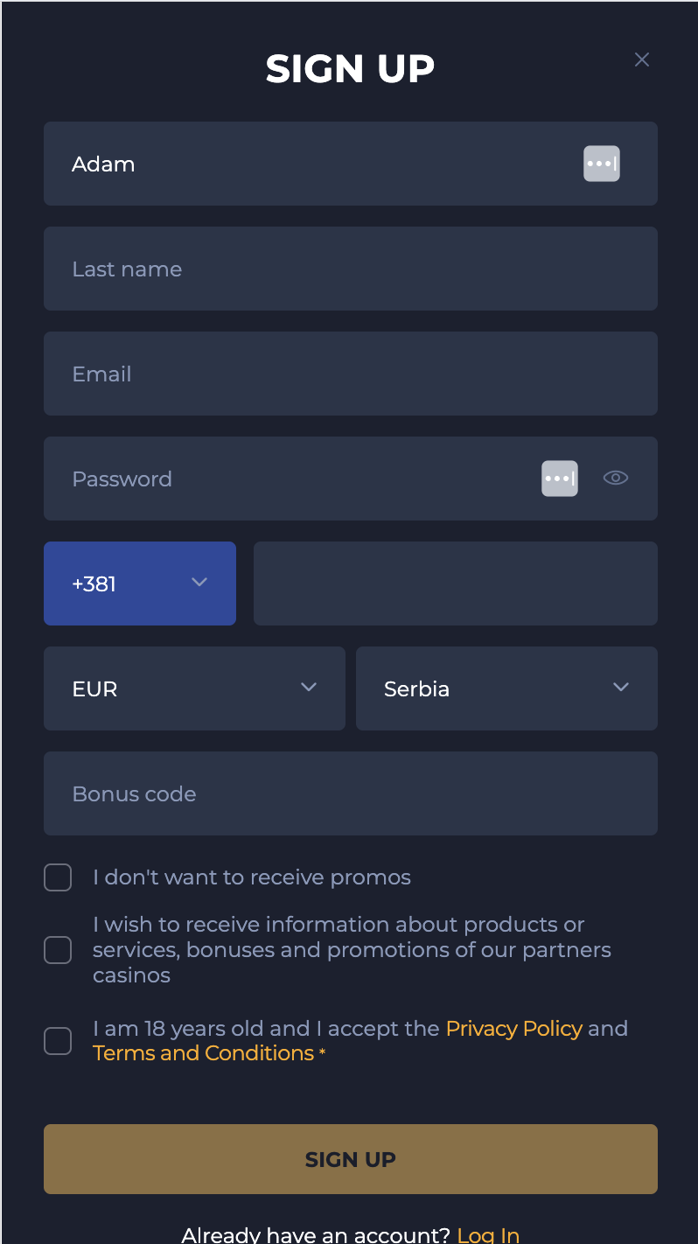Go to the Log In link
Viewport: 698px width, 1244px height.
488,1235
